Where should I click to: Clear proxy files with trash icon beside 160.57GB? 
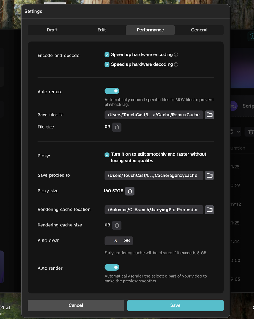coord(130,191)
